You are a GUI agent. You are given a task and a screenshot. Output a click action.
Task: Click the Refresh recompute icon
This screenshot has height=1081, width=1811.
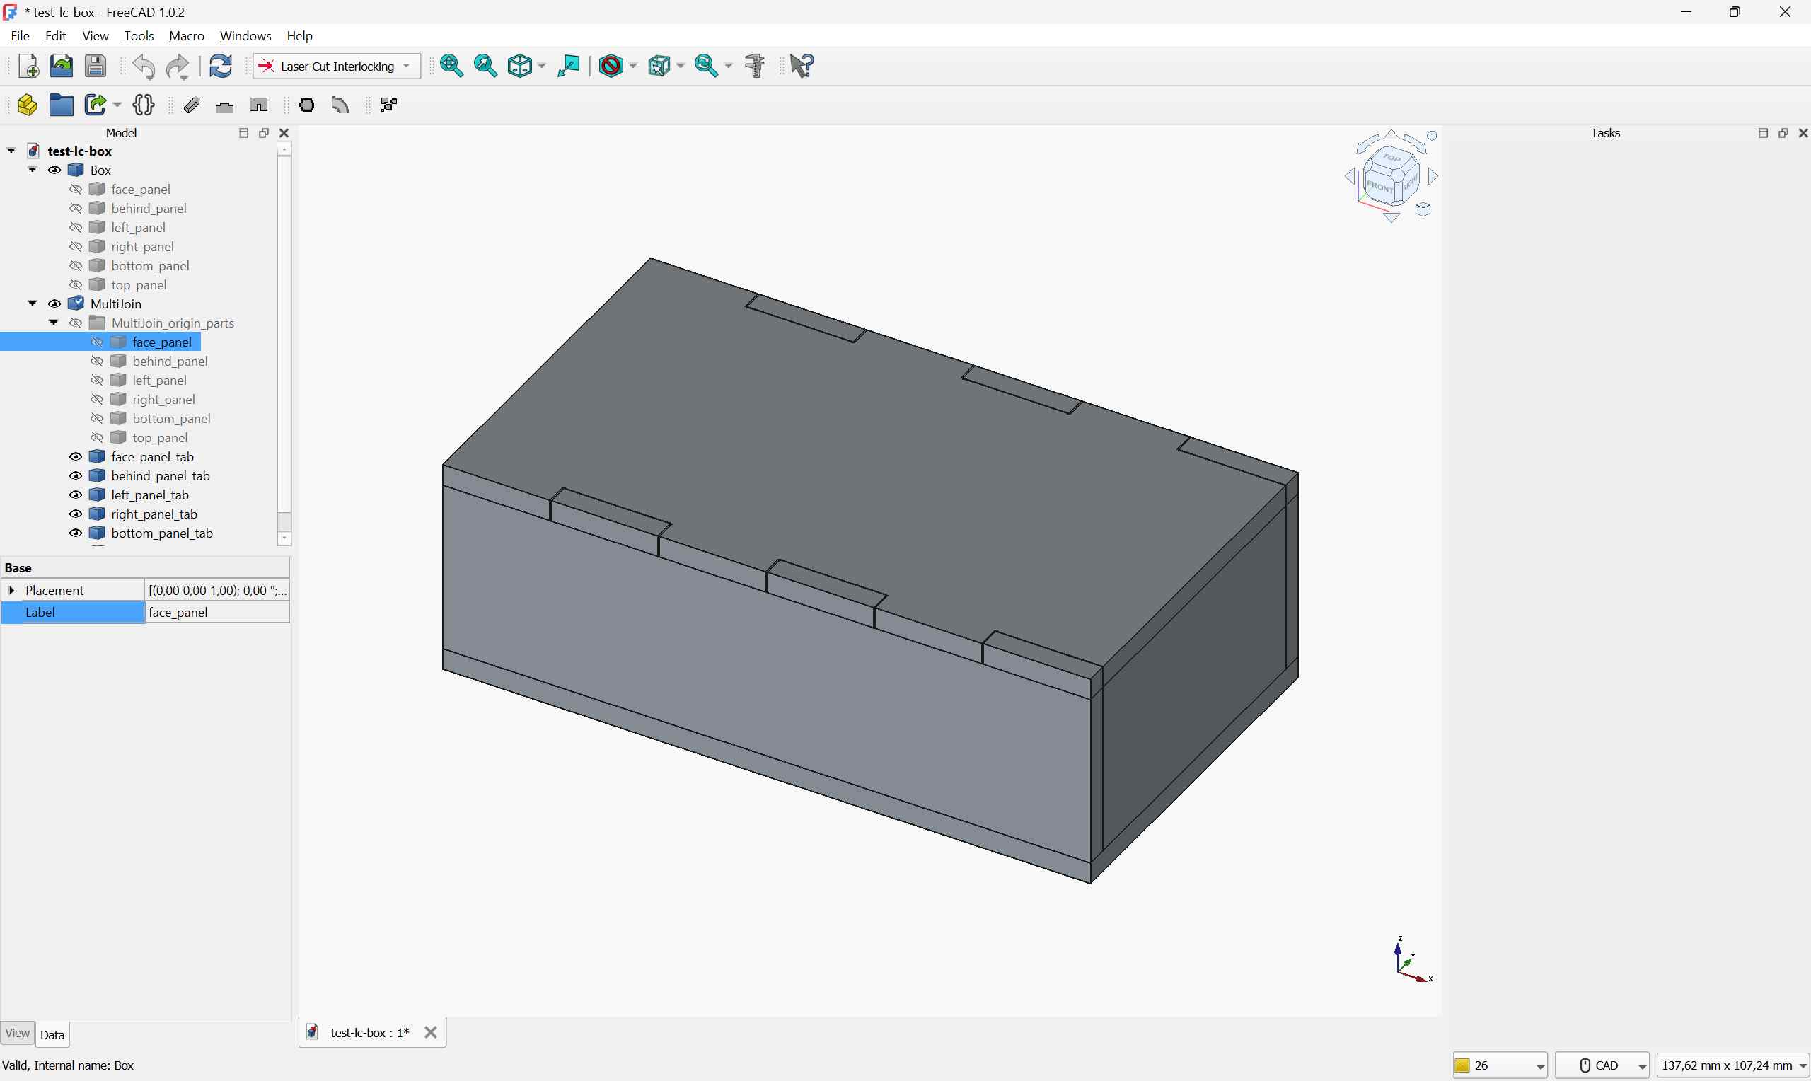pos(220,66)
